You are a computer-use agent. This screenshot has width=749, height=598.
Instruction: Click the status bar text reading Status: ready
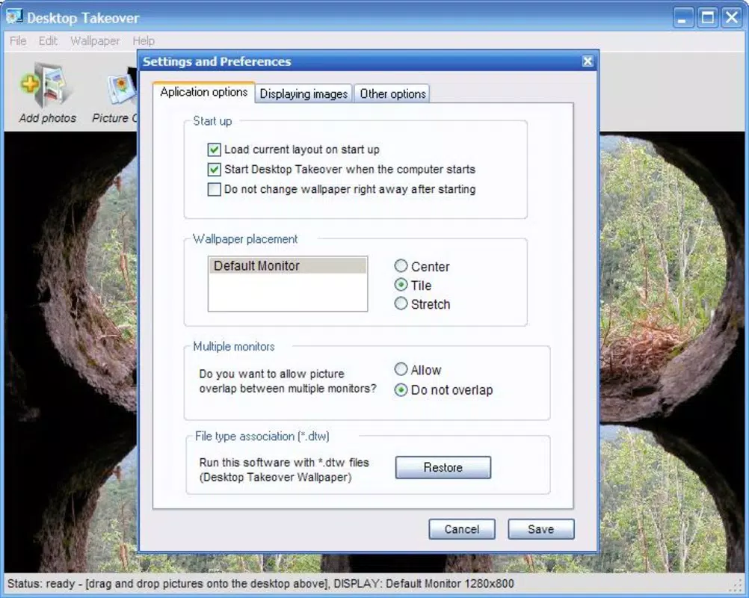41,584
